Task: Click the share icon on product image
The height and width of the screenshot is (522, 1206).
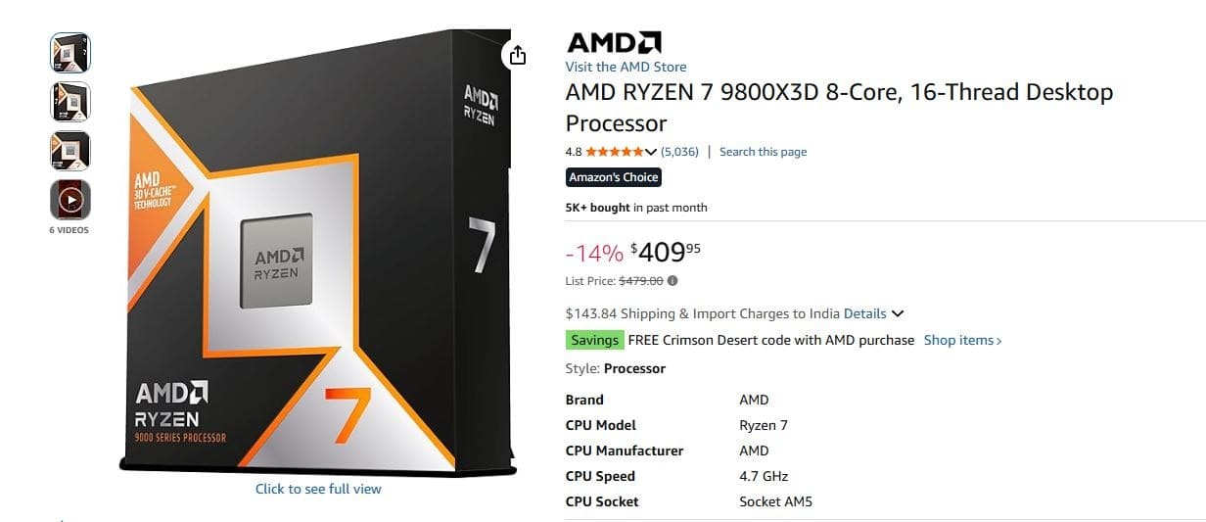Action: (517, 56)
